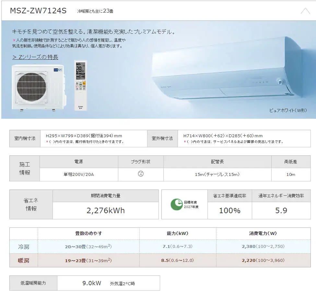Click the premium model headline text
This screenshot has width=316, height=293.
coord(94,32)
